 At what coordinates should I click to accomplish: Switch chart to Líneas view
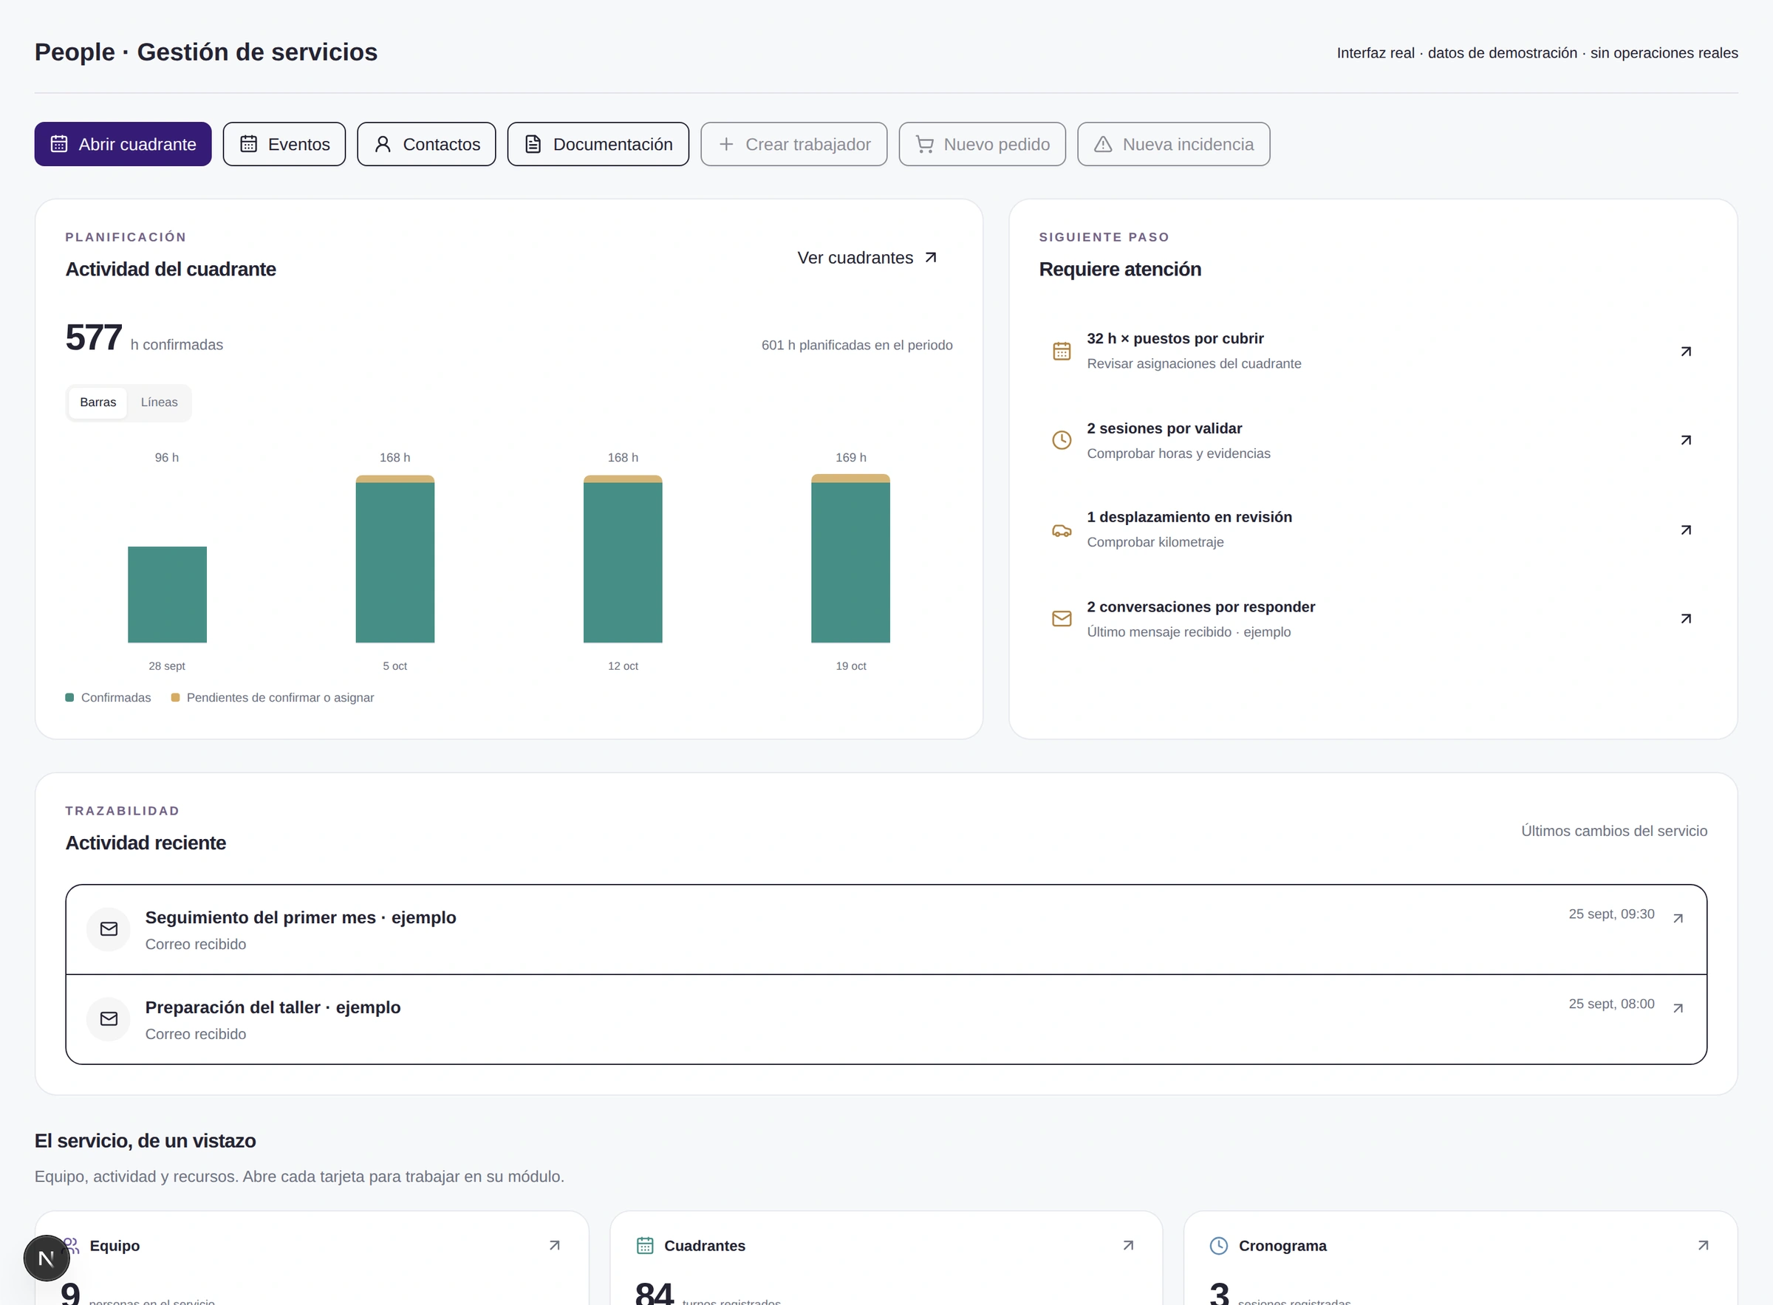[x=159, y=402]
